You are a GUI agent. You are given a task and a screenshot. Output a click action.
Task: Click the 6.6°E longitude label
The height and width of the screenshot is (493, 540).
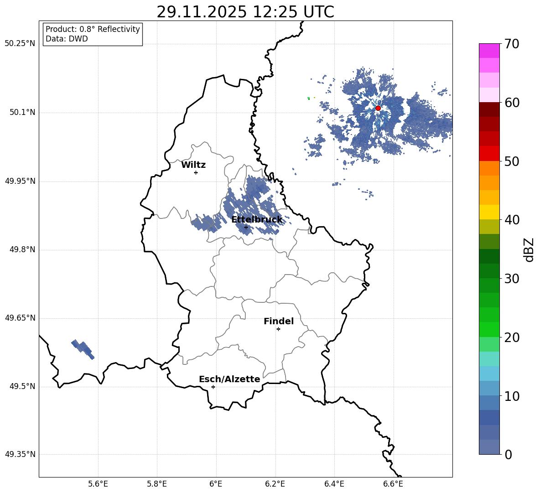click(393, 484)
